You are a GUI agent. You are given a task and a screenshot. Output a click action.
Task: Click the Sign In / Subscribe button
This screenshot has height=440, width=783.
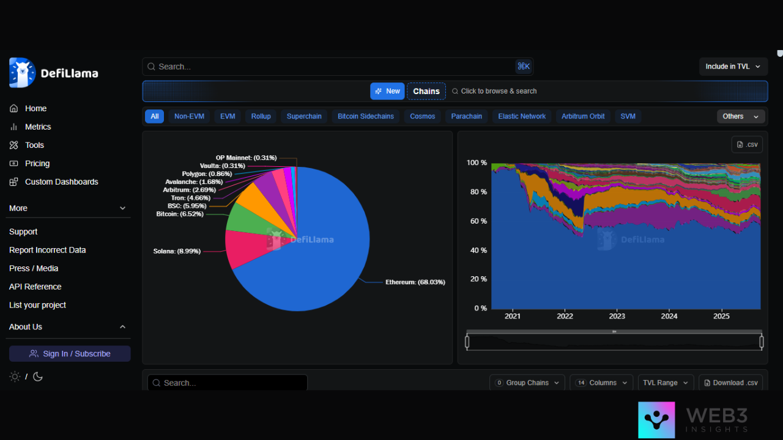click(x=70, y=354)
